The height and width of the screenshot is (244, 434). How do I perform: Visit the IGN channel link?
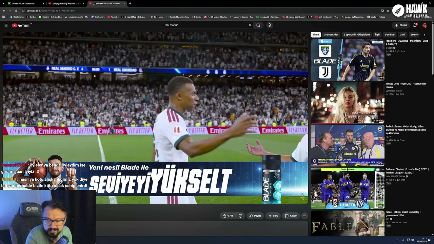click(387, 219)
